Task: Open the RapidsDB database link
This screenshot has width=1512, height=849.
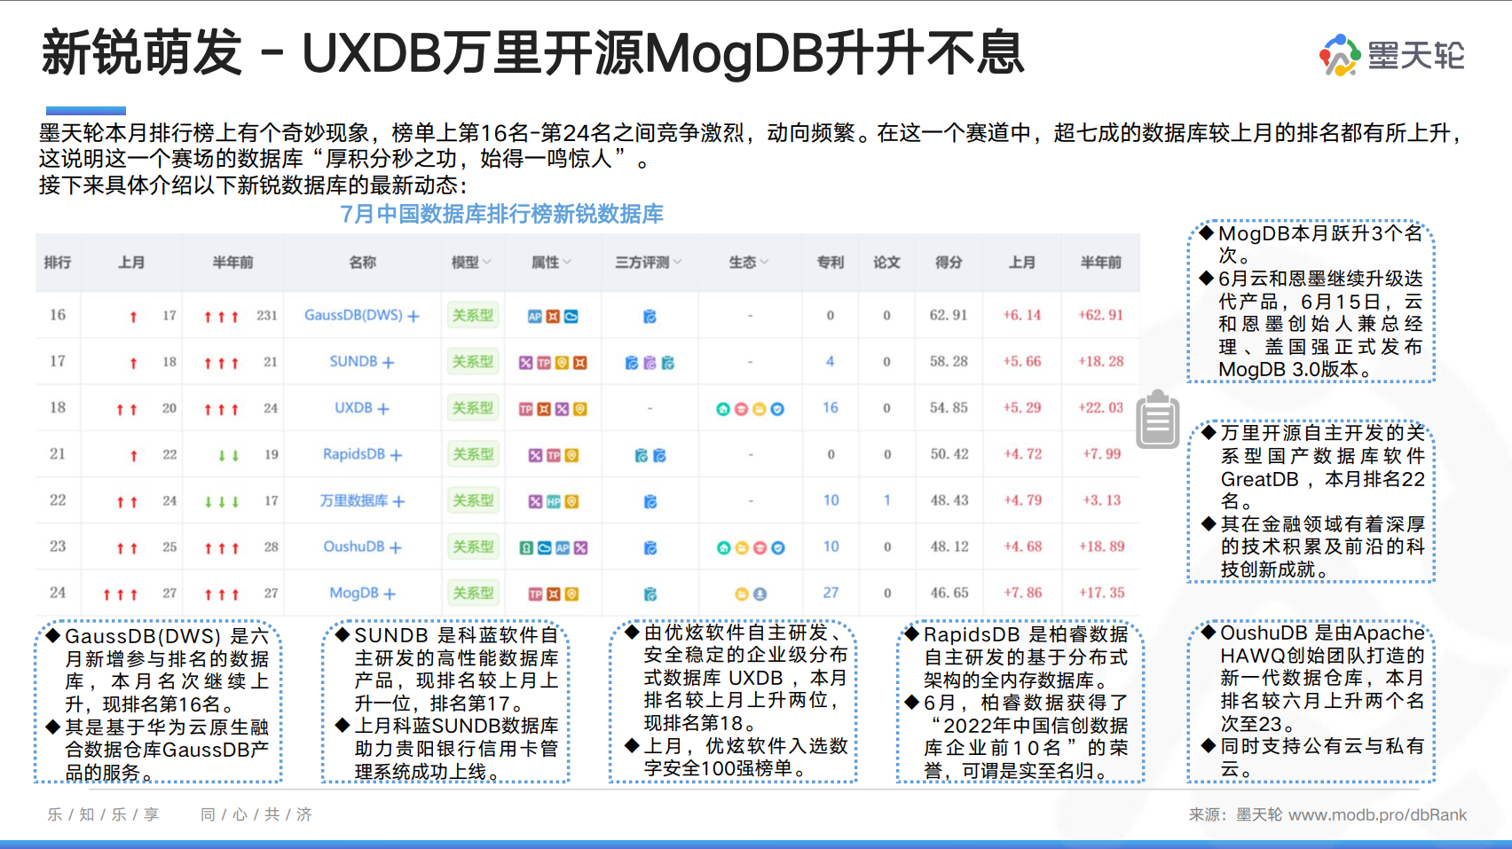Action: (x=354, y=453)
